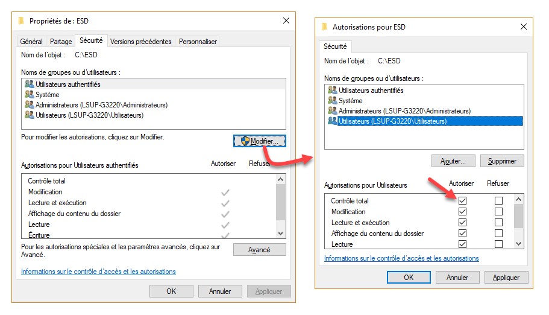
Task: Click the Système group icon in the Autorisations dialog
Action: tap(333, 101)
